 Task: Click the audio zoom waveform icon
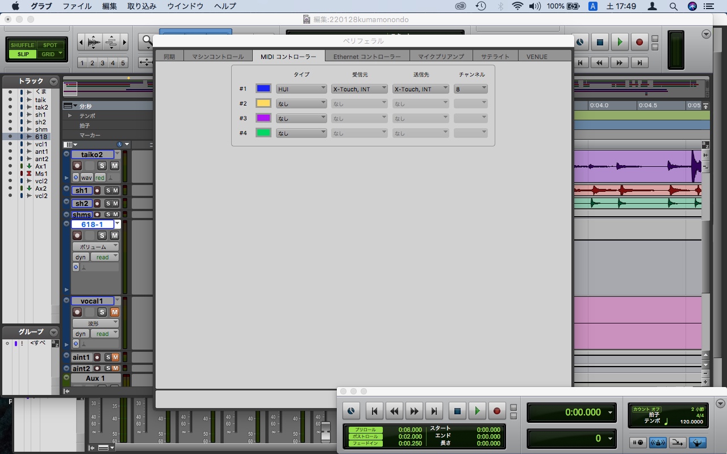[x=94, y=42]
